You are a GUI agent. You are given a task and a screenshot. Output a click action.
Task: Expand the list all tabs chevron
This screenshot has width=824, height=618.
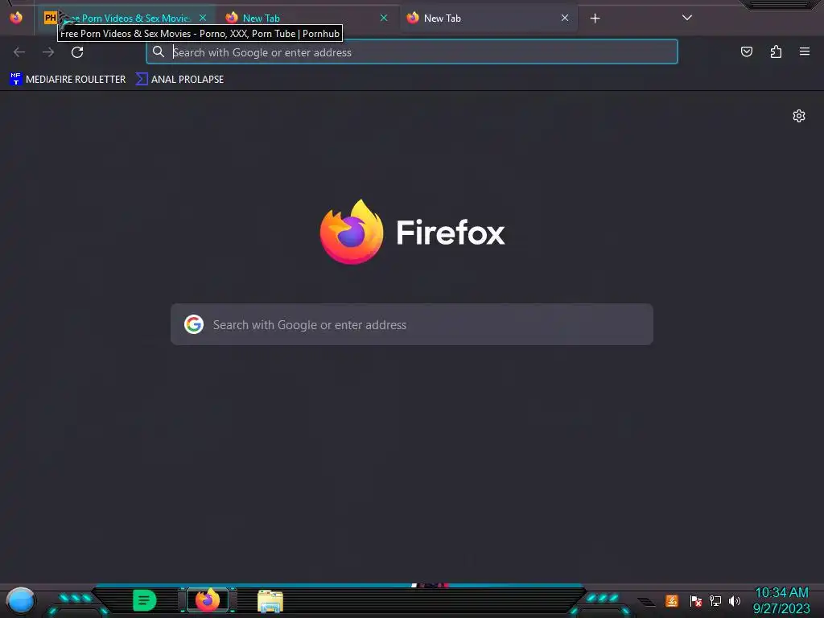[x=687, y=18]
